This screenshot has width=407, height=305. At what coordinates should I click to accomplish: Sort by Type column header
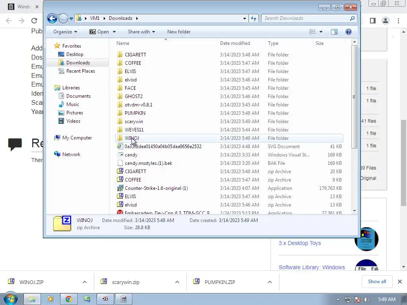click(289, 43)
